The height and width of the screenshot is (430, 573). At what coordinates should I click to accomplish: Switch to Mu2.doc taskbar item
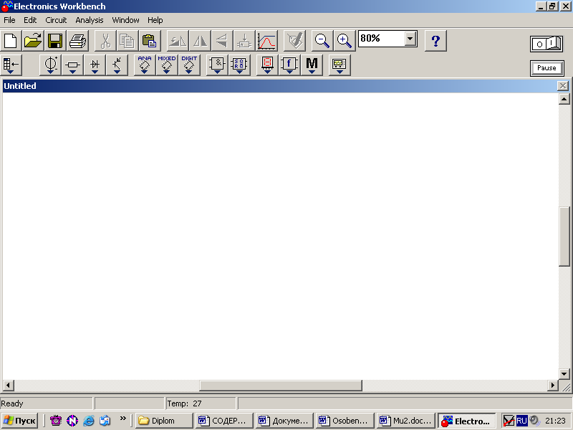(x=405, y=421)
